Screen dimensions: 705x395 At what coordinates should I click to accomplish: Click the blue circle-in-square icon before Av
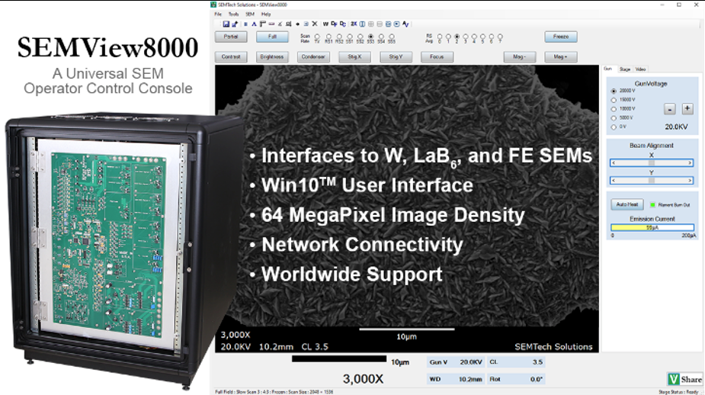coord(396,24)
